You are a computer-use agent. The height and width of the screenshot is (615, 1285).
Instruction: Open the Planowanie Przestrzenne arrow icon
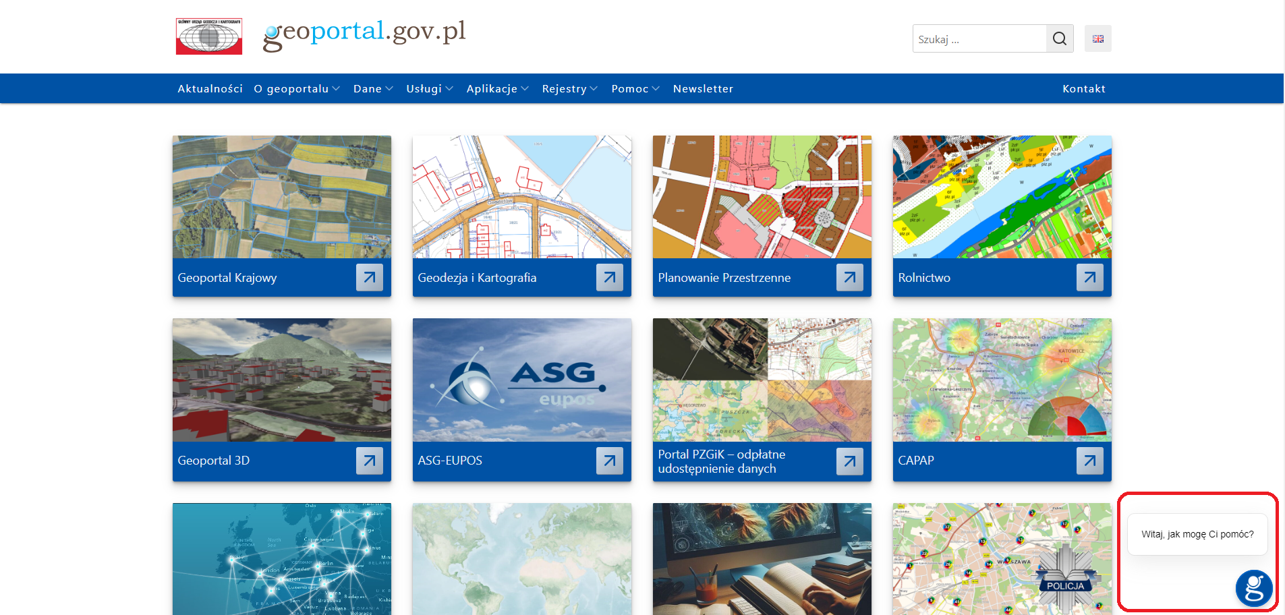(x=849, y=277)
